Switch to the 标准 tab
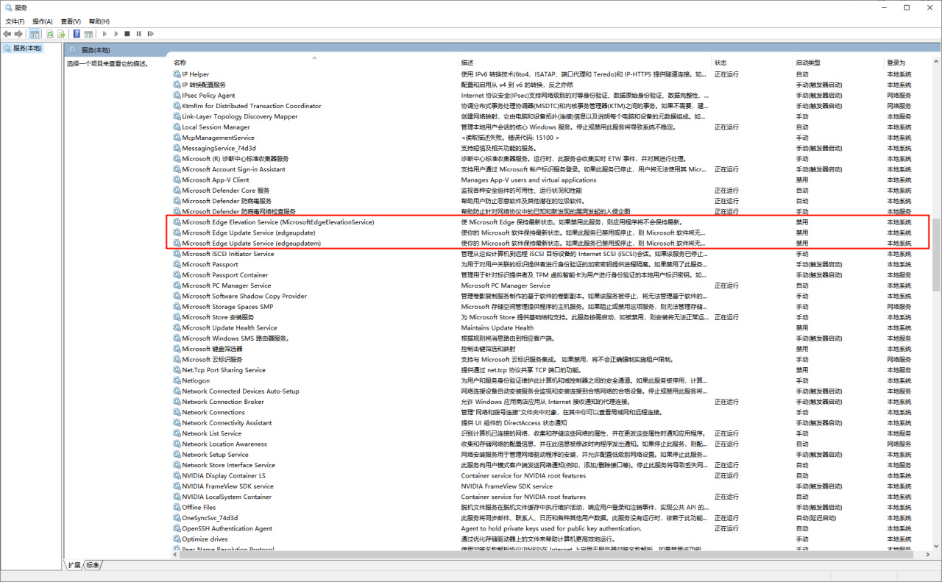Screen dimensions: 942x582 coord(92,565)
